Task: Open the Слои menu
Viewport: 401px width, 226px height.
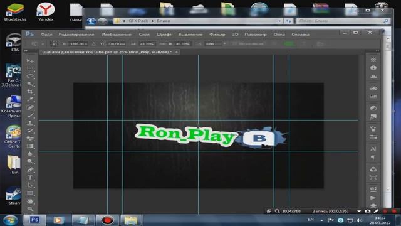Action: coord(144,35)
